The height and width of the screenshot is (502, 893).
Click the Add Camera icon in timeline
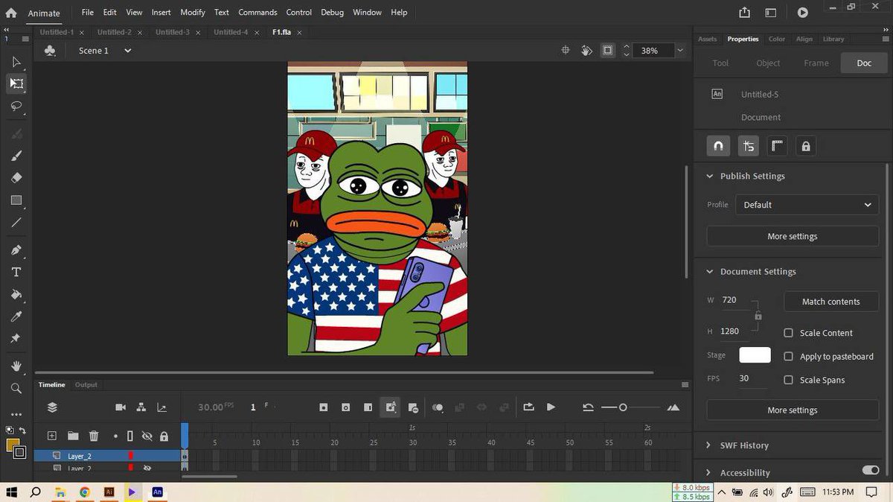point(121,407)
